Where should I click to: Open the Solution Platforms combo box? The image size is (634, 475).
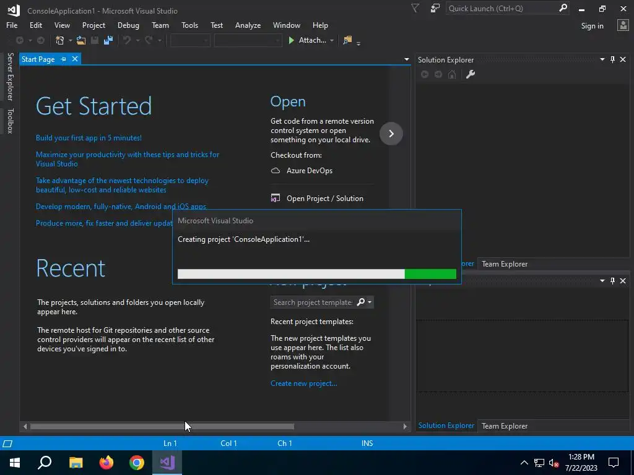(x=248, y=40)
